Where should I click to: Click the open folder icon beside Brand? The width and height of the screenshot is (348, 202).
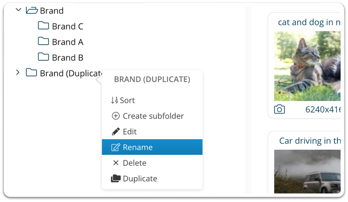pyautogui.click(x=32, y=10)
